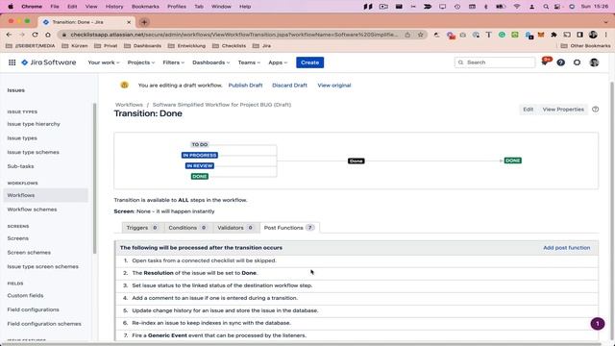Click the macOS Spotlight search icon
Viewport: 615px width, 346px height.
[546, 7]
